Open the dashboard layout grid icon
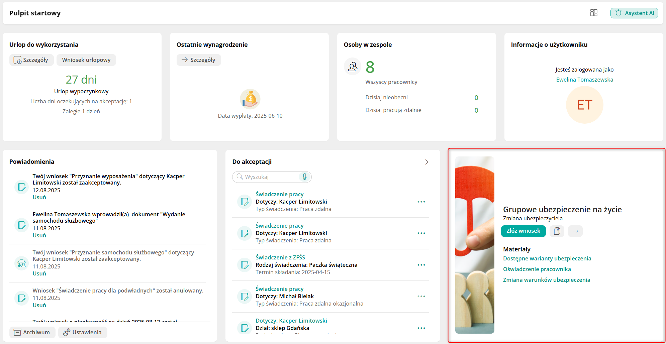This screenshot has height=344, width=666. (594, 13)
